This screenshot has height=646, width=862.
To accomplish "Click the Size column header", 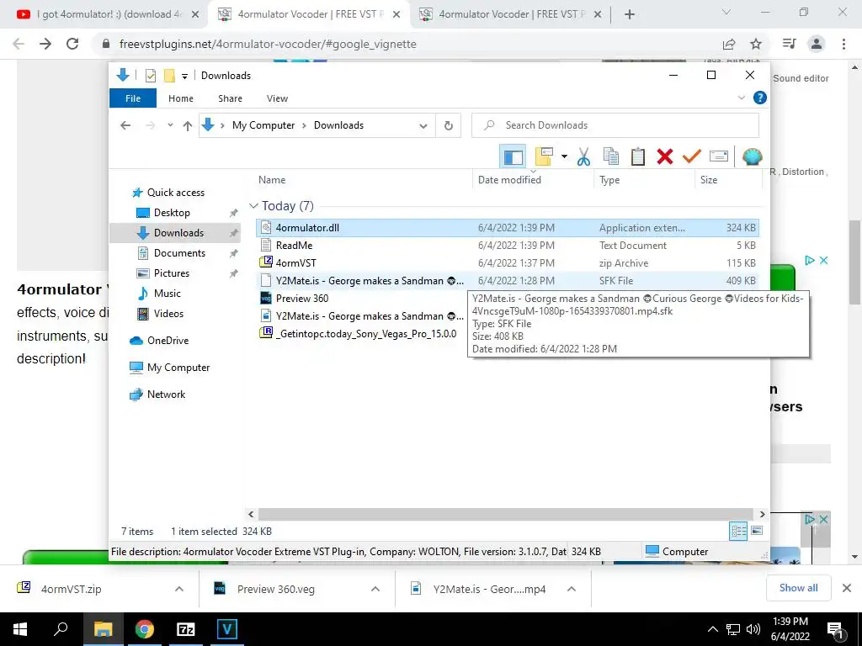I will point(709,180).
